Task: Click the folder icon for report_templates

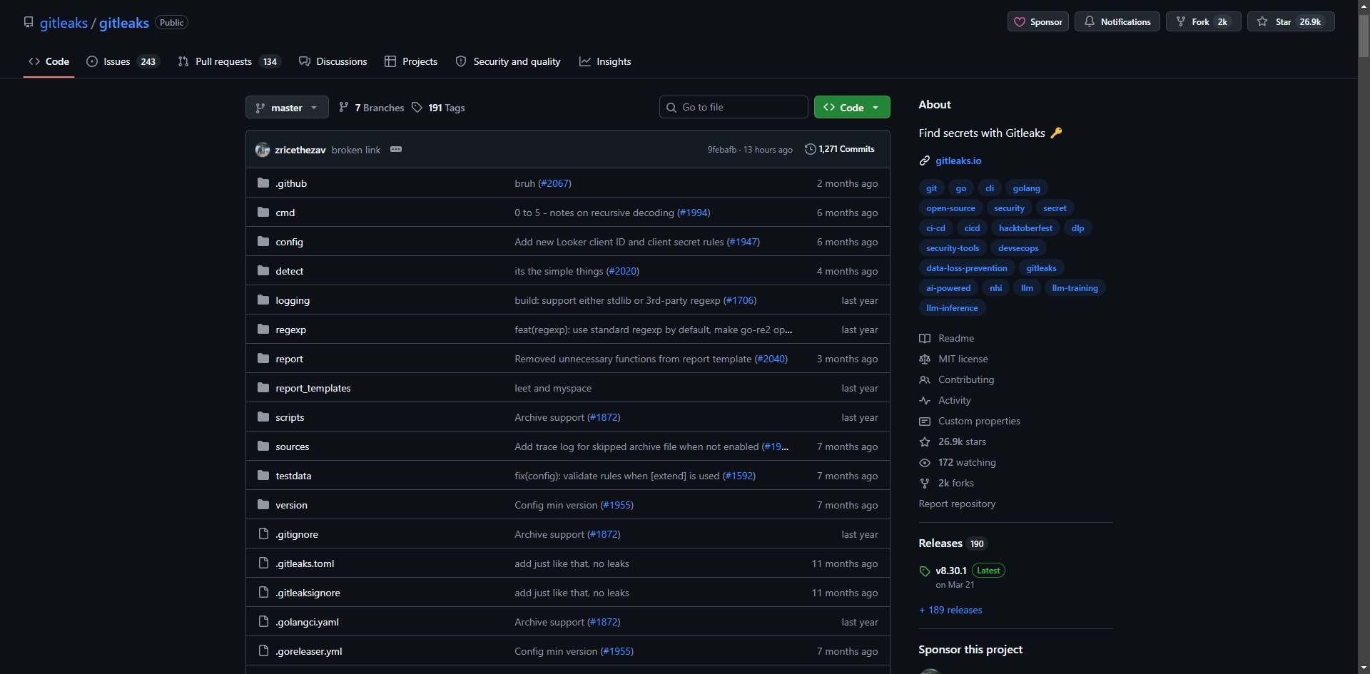Action: click(x=263, y=388)
